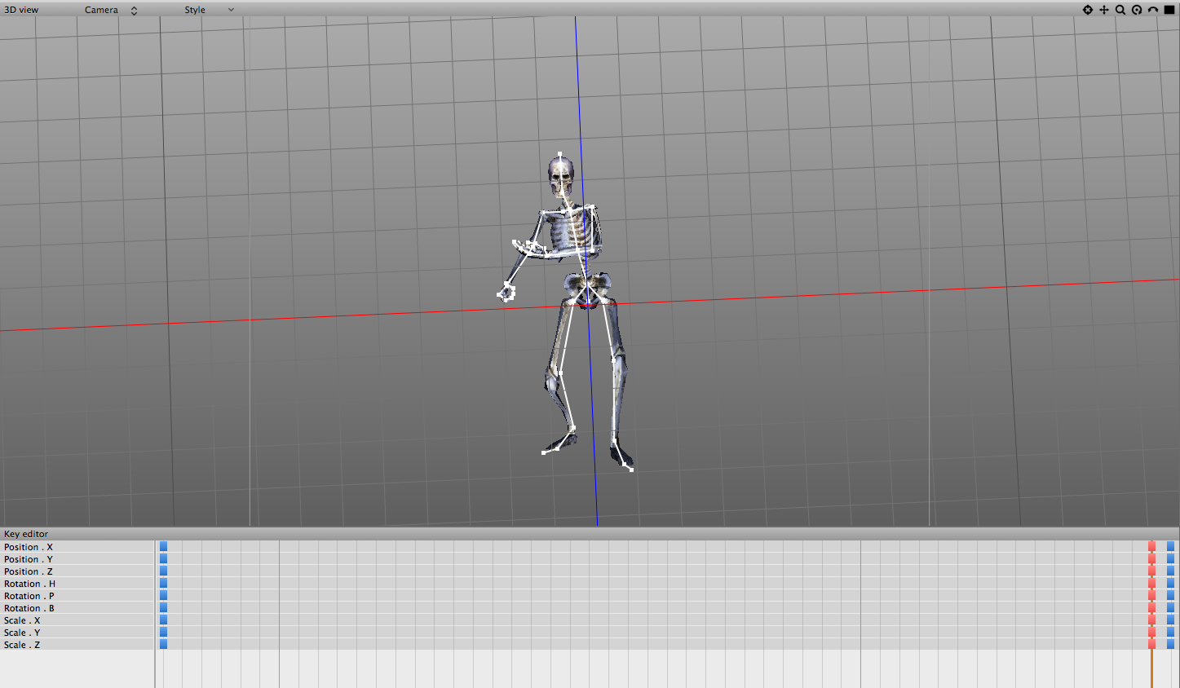Select the four-arrow pan tool icon
1180x688 pixels.
click(1103, 10)
